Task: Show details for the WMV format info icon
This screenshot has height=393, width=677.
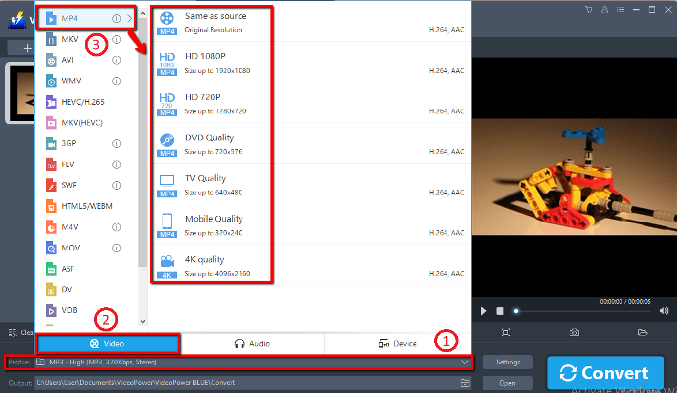Action: (x=116, y=81)
